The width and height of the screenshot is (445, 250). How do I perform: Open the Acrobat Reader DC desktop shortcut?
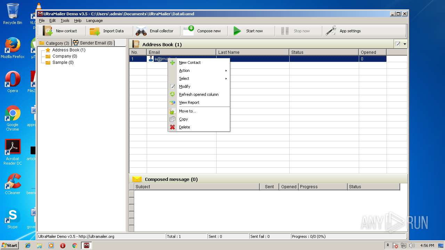click(13, 152)
